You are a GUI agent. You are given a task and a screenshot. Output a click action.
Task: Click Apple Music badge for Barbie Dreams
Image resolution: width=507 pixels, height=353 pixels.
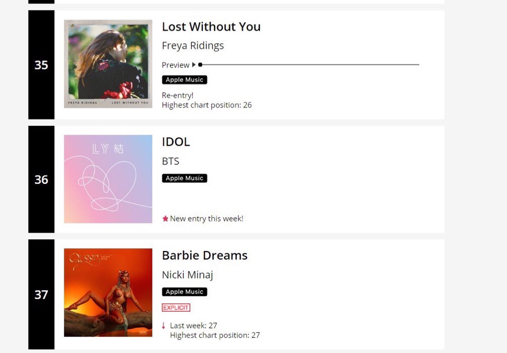click(184, 292)
